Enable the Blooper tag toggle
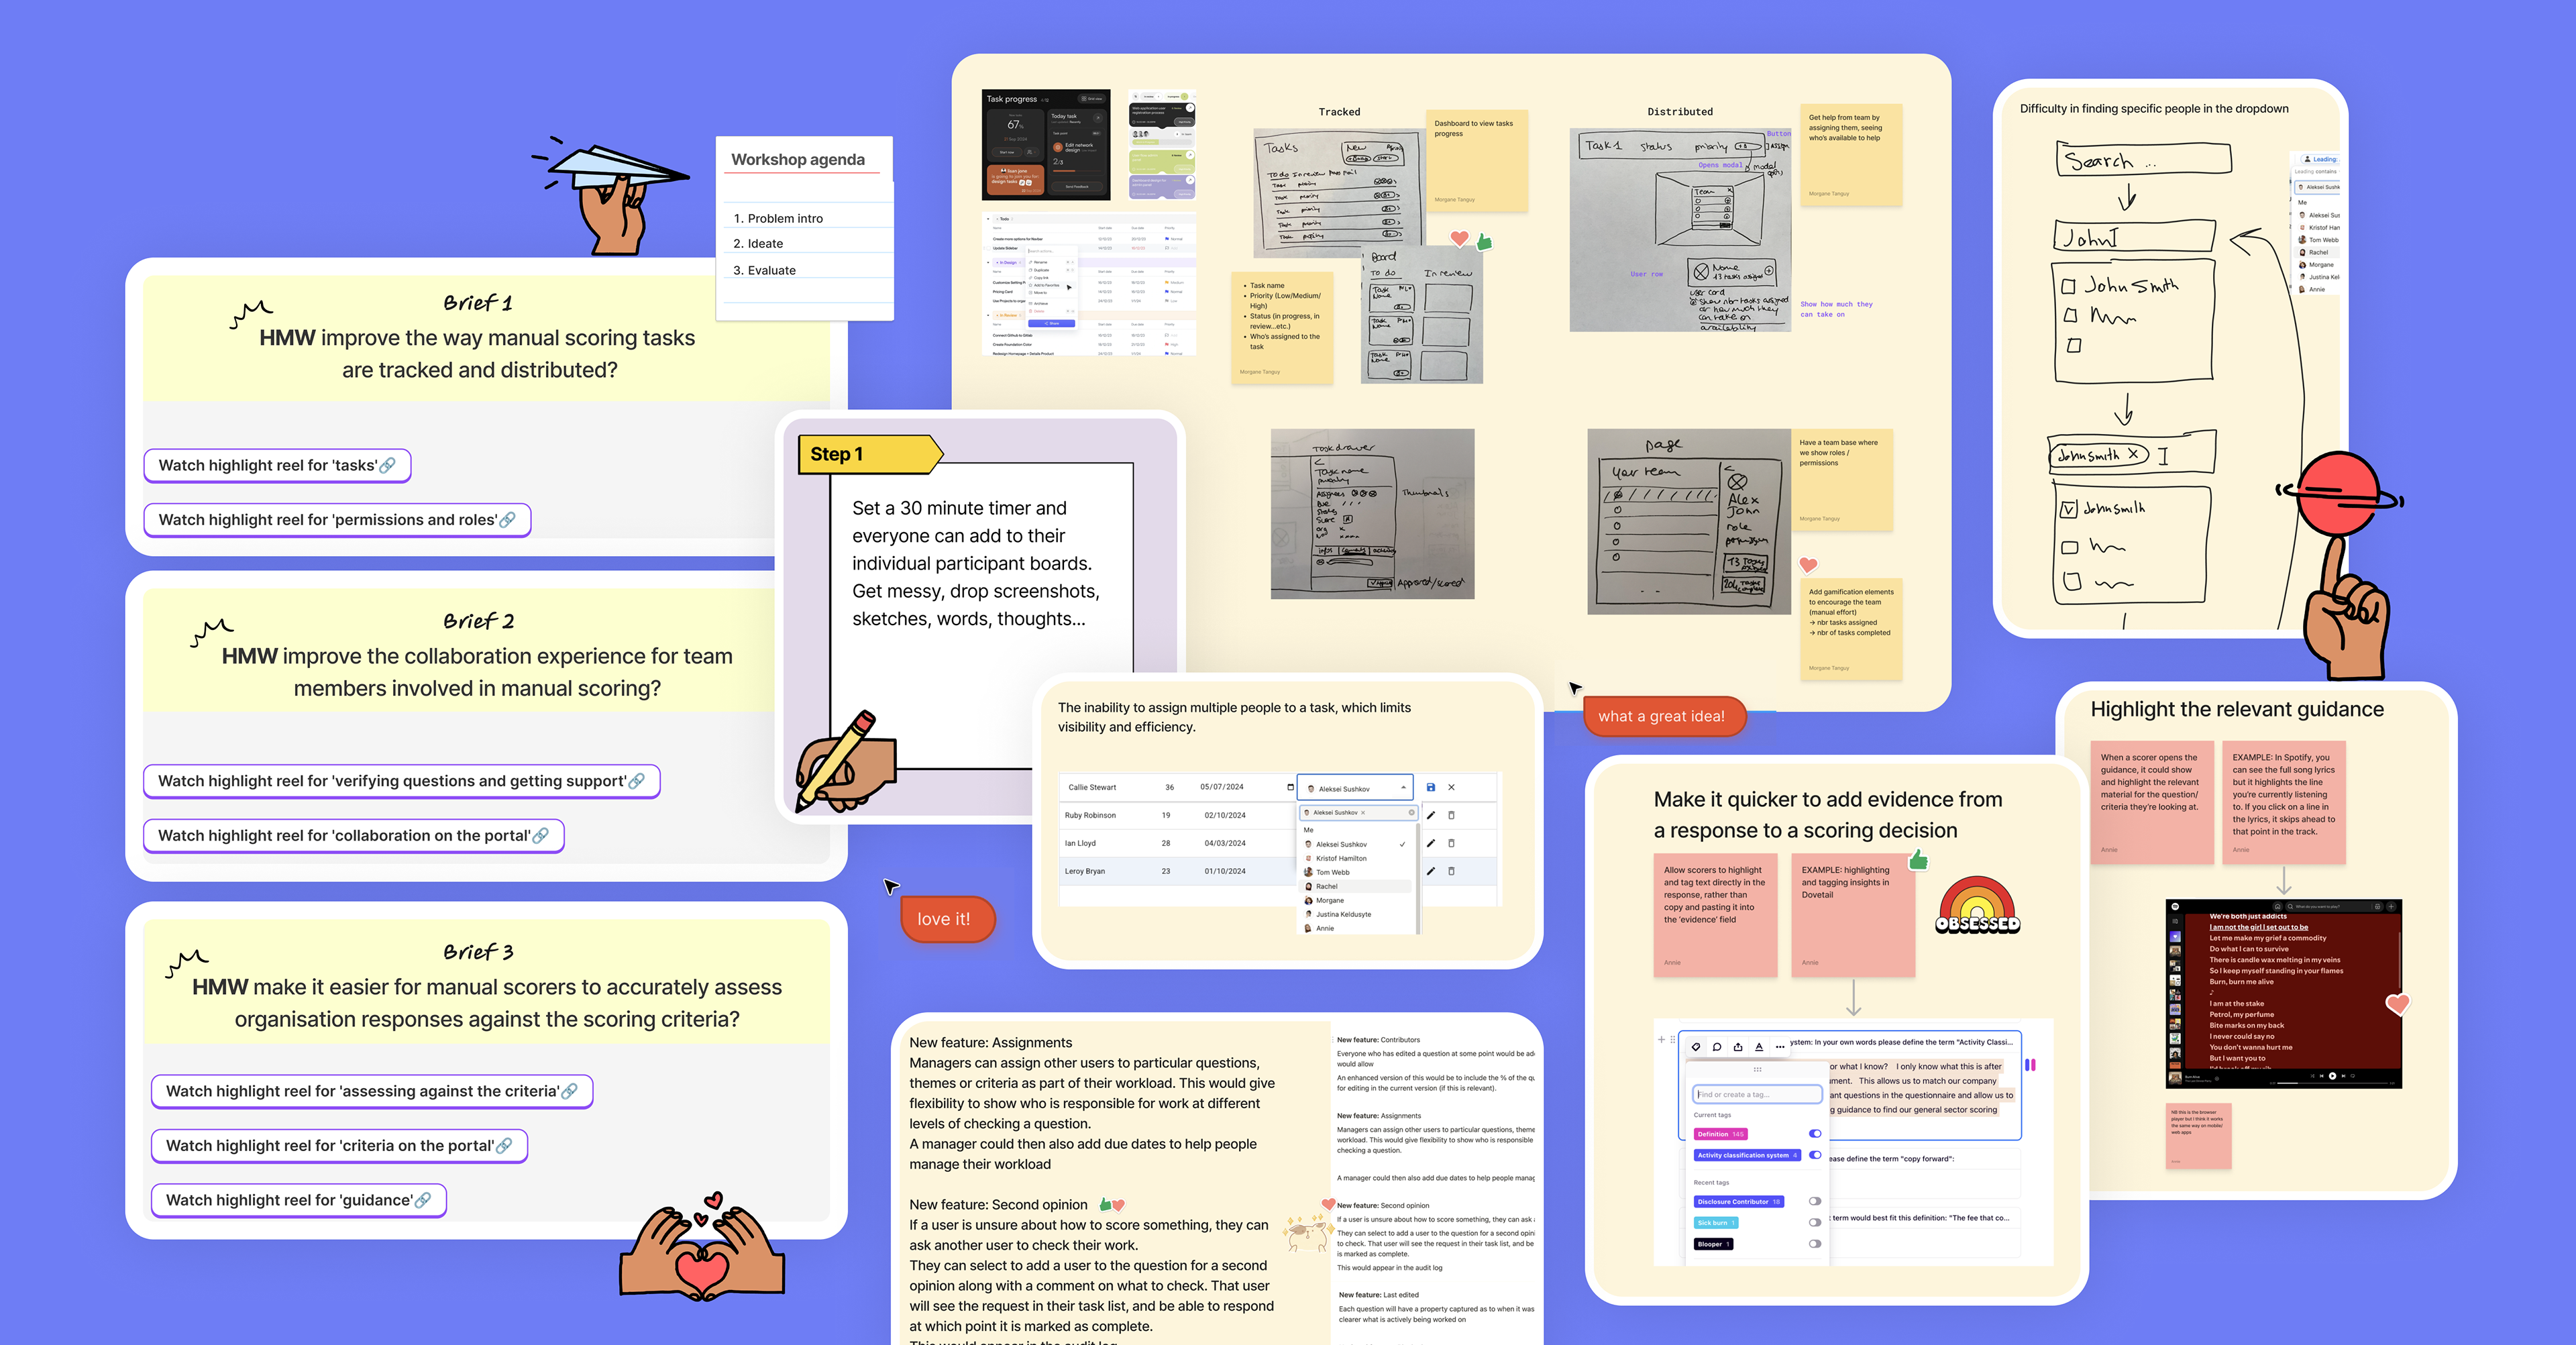 1816,1244
